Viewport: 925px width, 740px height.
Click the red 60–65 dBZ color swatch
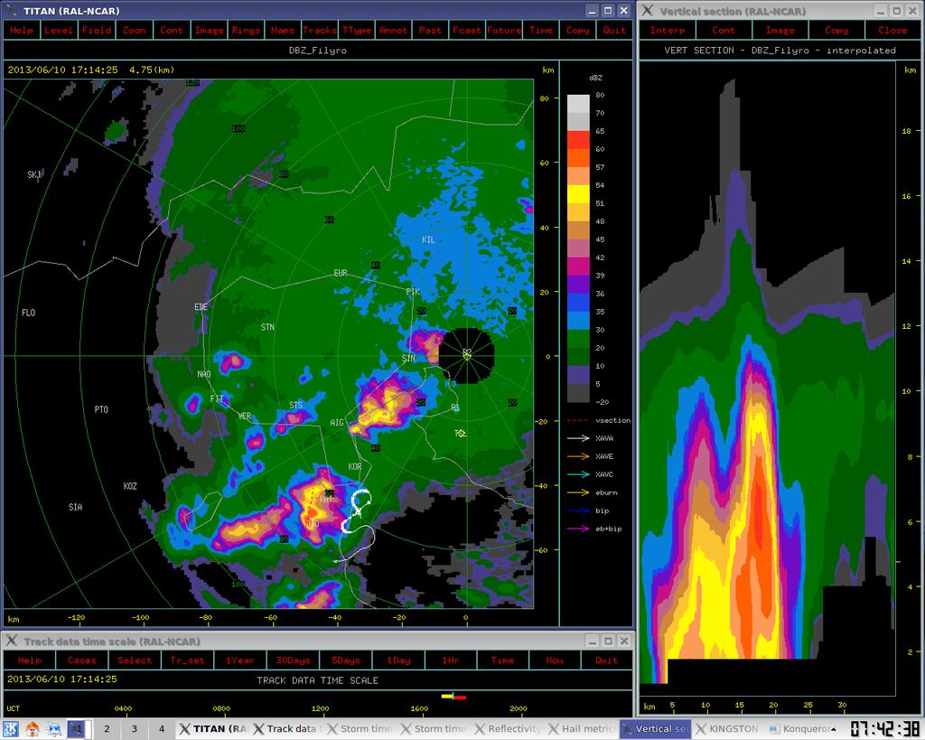[x=578, y=140]
